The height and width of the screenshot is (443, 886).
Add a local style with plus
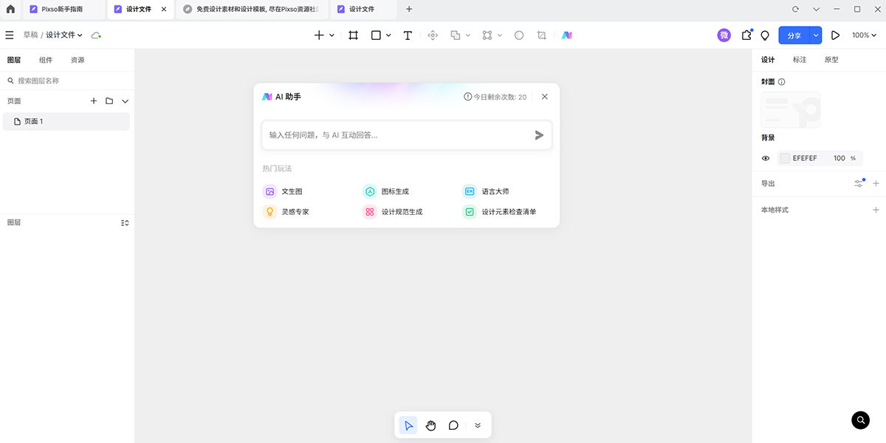click(x=876, y=210)
